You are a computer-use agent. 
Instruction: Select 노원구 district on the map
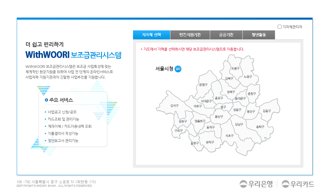click(x=248, y=77)
